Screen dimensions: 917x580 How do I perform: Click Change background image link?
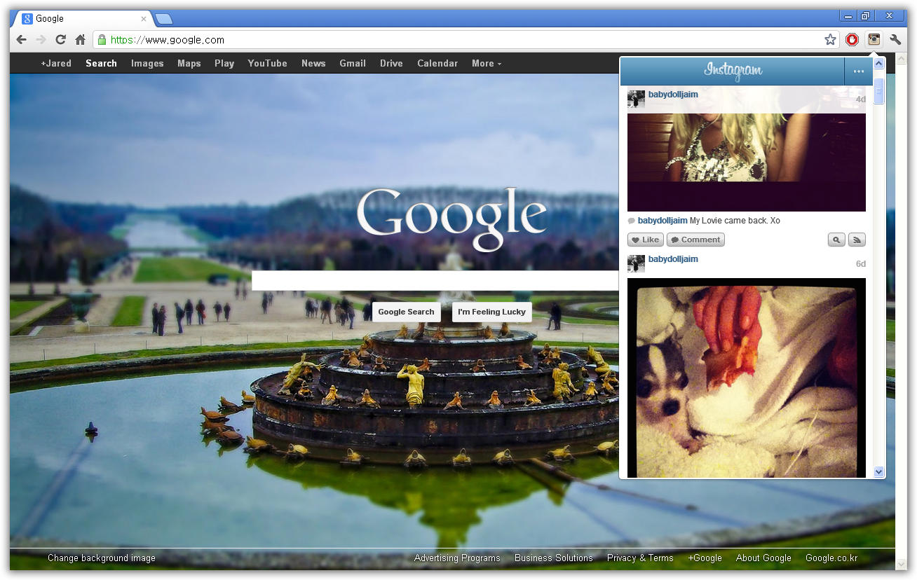coord(102,558)
